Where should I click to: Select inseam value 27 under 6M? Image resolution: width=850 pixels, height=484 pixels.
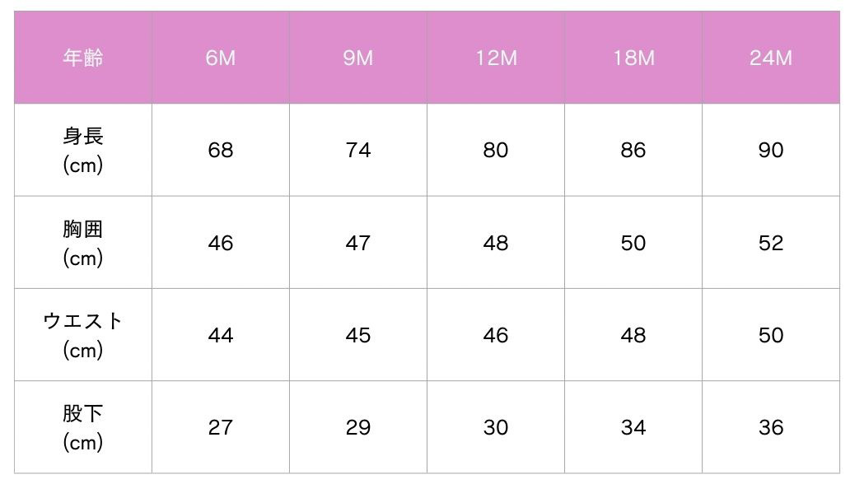(221, 427)
